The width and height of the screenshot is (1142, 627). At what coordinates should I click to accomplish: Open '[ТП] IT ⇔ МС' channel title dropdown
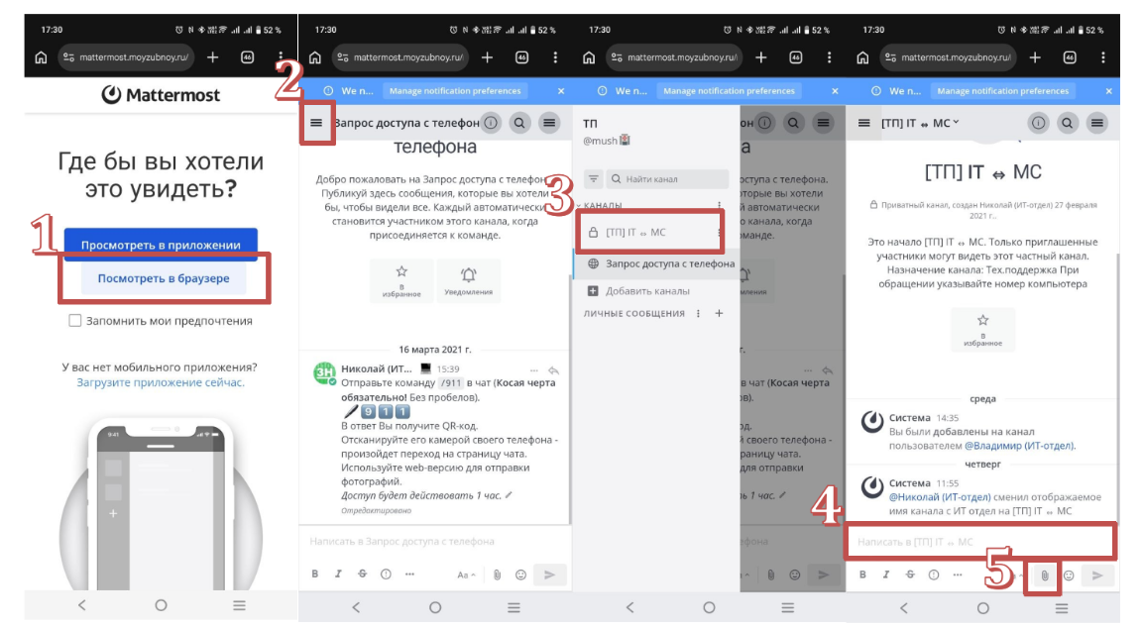920,123
